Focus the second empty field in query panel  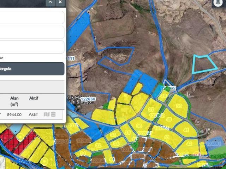32,32
